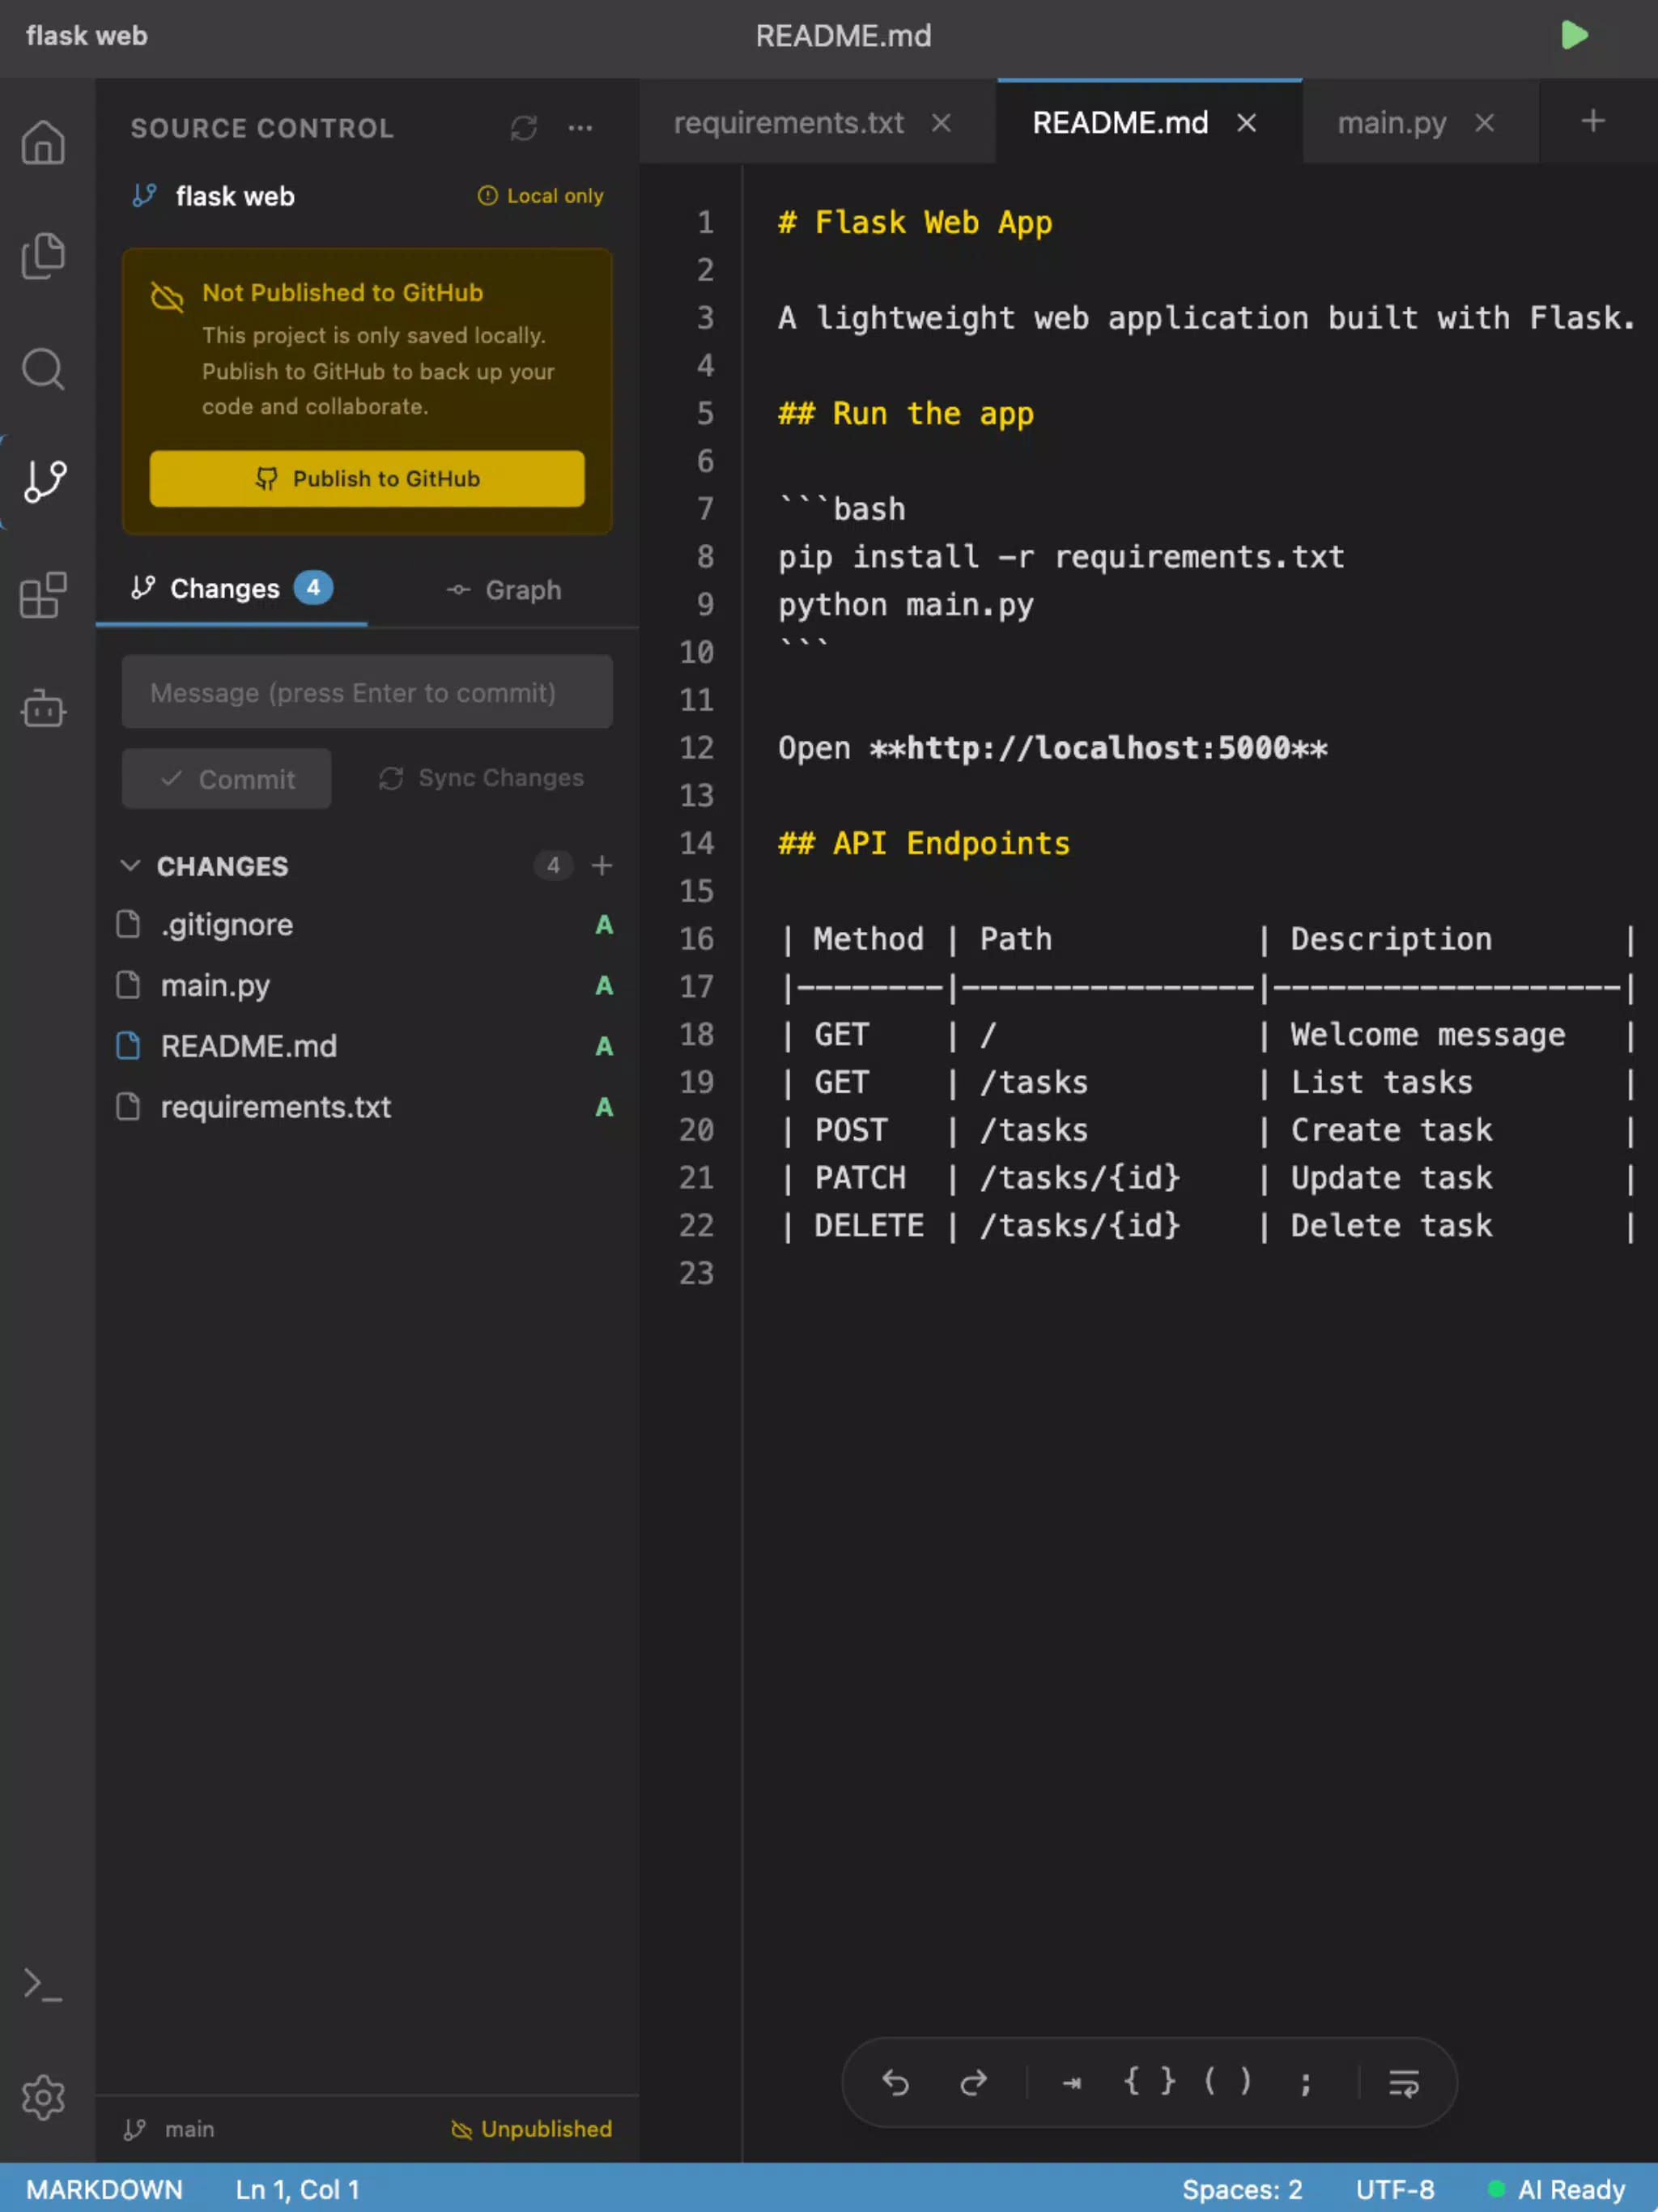Select README.md in the changes list

[x=366, y=1046]
